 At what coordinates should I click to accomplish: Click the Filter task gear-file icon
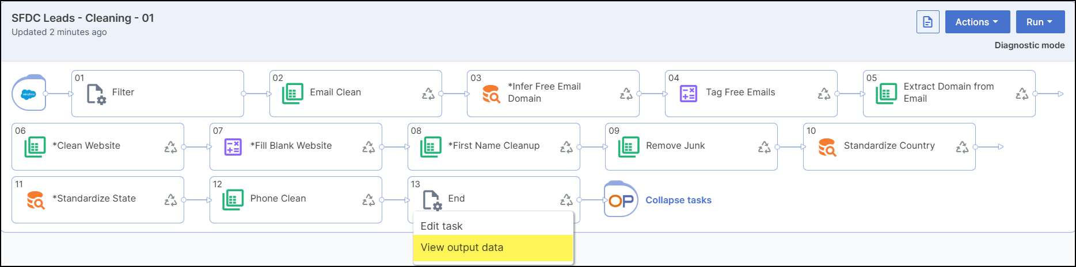96,94
